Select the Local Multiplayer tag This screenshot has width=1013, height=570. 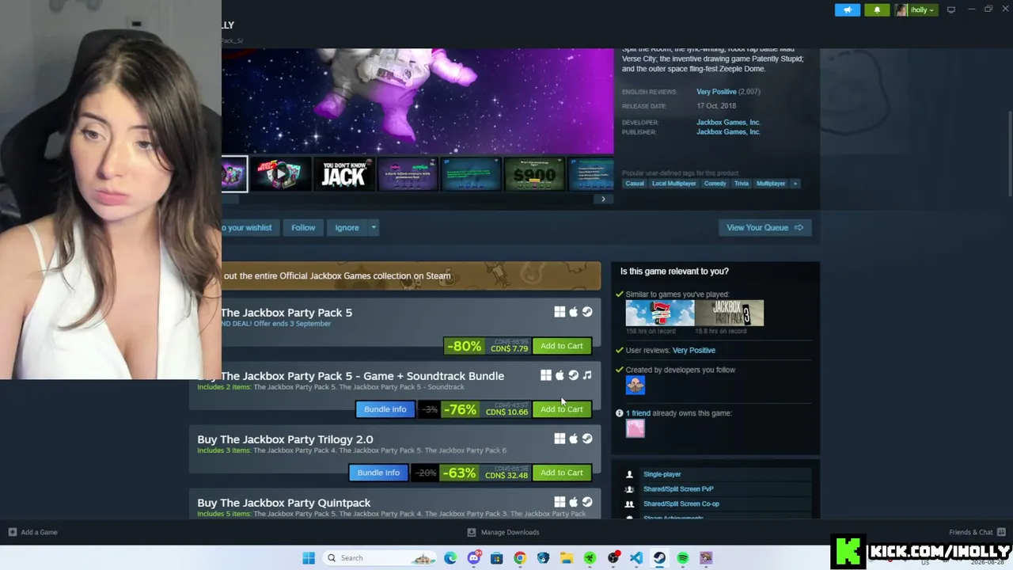tap(674, 184)
